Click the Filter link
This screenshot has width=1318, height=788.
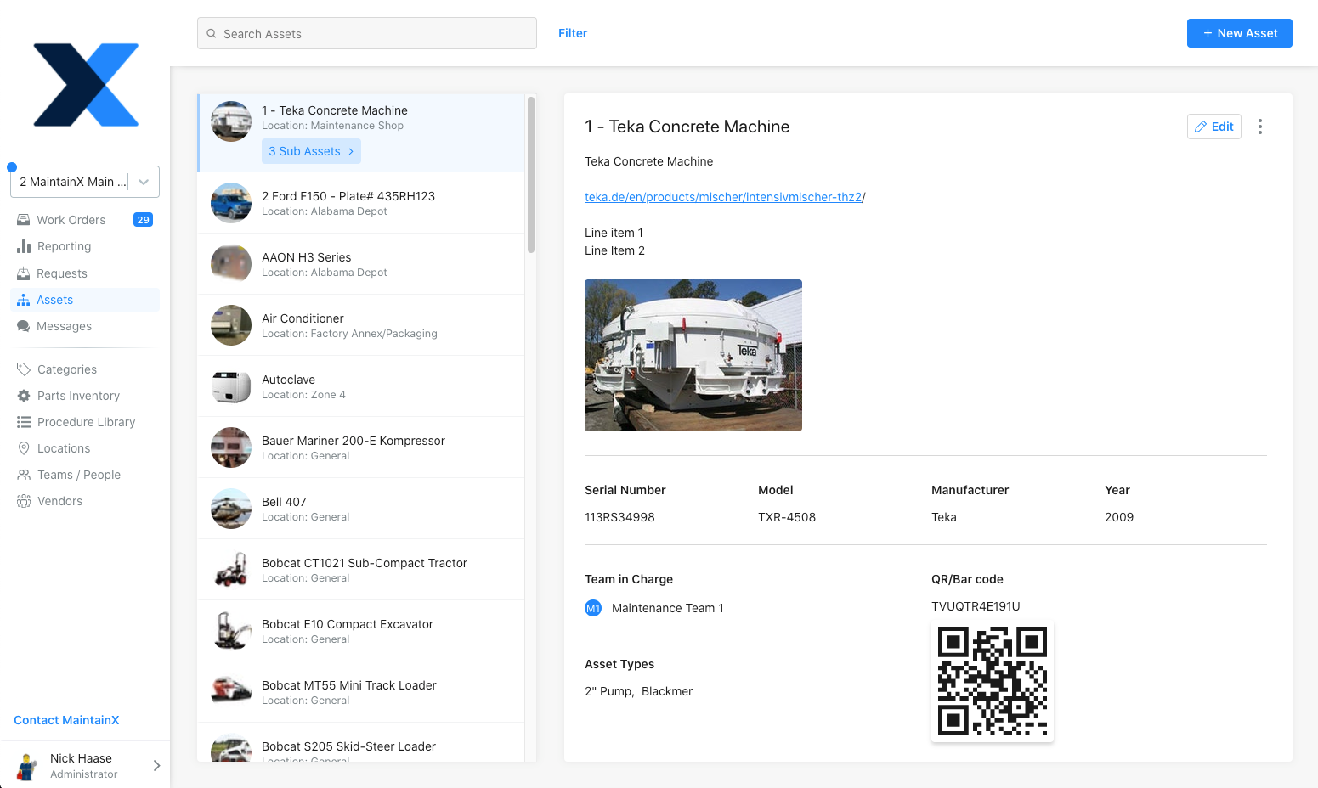point(573,33)
